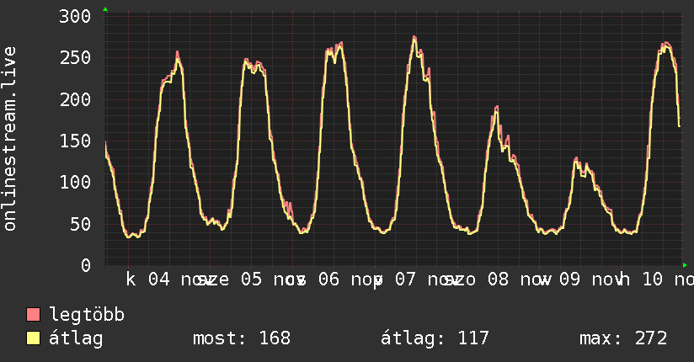The height and width of the screenshot is (362, 694).
Task: Select the '07 nov' date label
Action: coord(419,279)
